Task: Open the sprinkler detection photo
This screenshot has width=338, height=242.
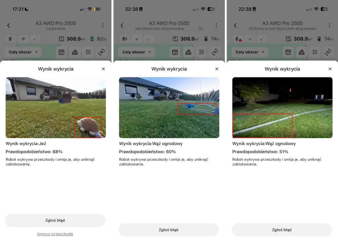Action: point(169,108)
